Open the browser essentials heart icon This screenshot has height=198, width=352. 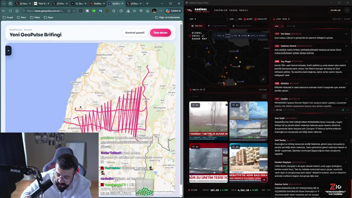point(141,11)
